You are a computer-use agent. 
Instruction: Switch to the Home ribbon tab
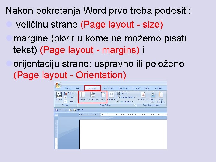tap(68, 88)
